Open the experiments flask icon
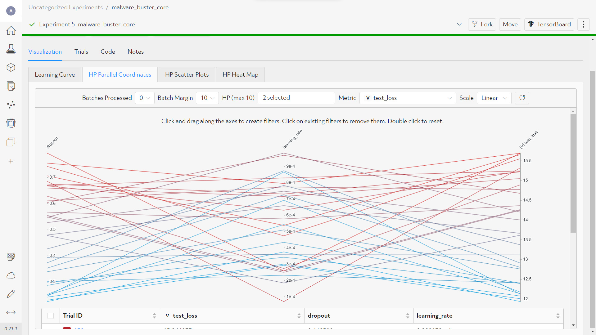This screenshot has width=596, height=335. coord(11,49)
